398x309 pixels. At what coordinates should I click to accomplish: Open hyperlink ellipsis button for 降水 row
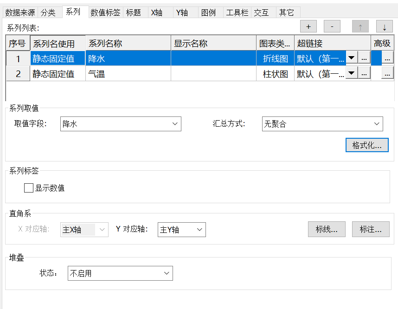click(x=364, y=58)
